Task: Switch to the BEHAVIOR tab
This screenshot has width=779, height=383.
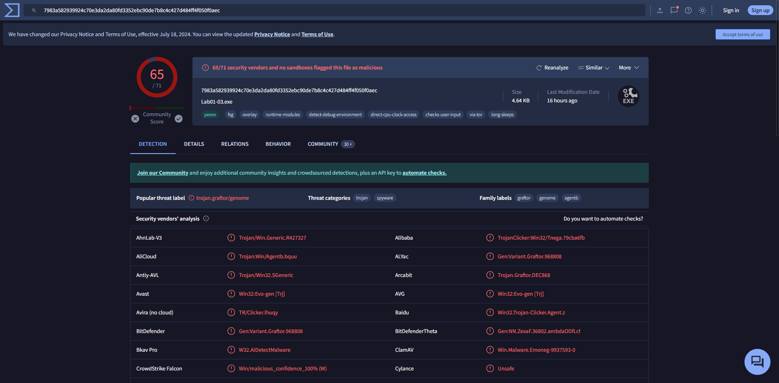Action: point(278,144)
